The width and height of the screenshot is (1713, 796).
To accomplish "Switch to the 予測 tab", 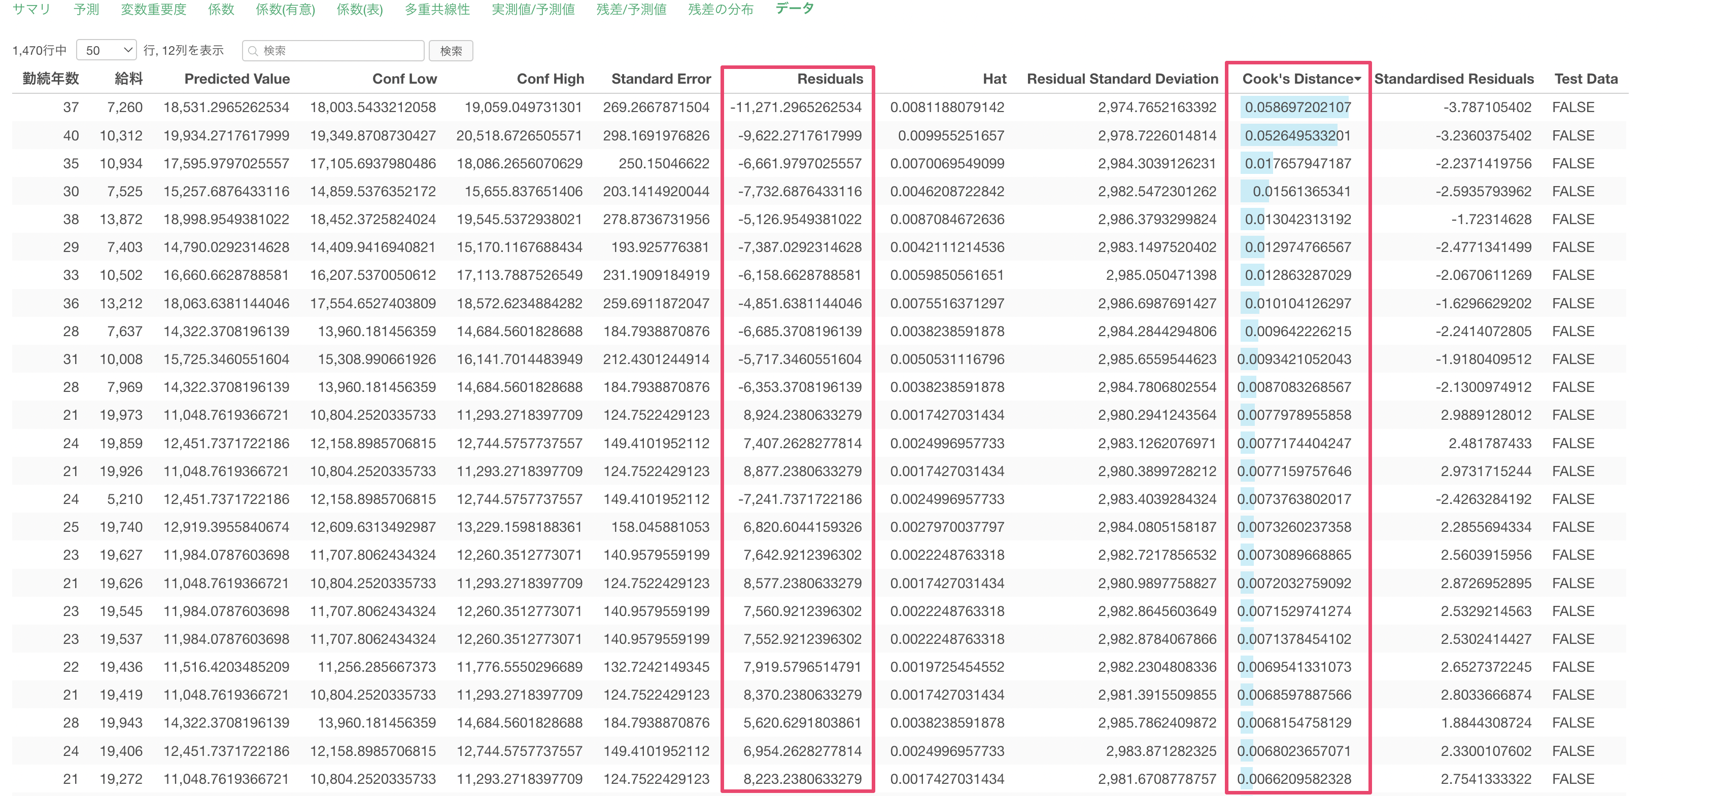I will coord(86,9).
